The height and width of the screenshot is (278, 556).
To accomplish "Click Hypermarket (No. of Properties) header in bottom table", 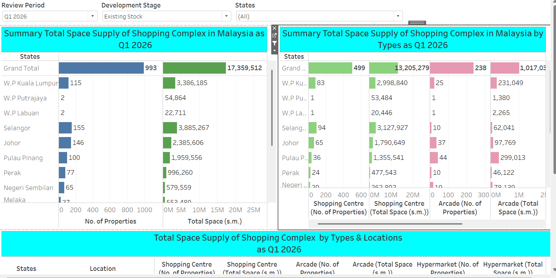I will 448,268.
